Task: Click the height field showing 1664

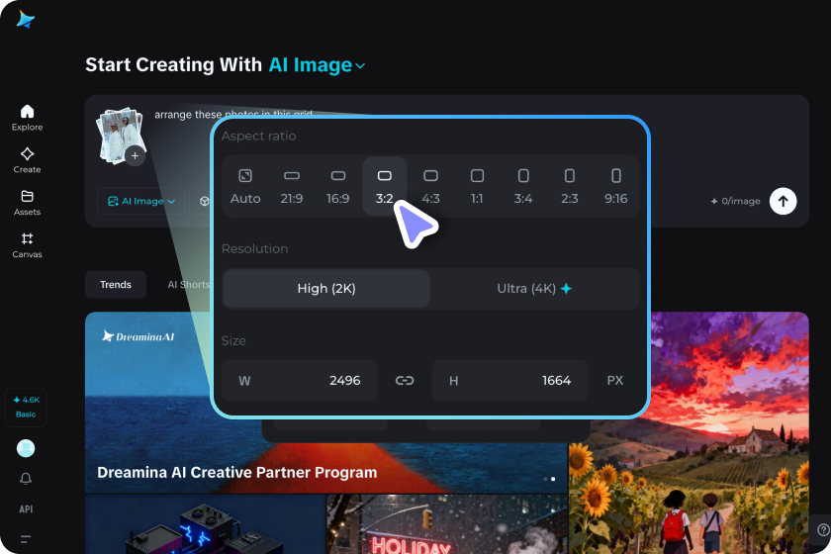Action: tap(509, 381)
